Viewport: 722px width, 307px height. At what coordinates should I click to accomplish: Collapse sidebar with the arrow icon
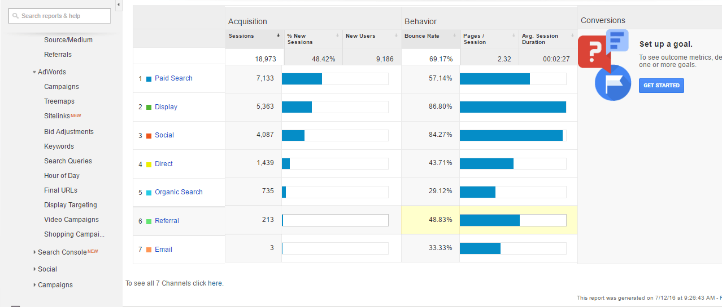118,5
